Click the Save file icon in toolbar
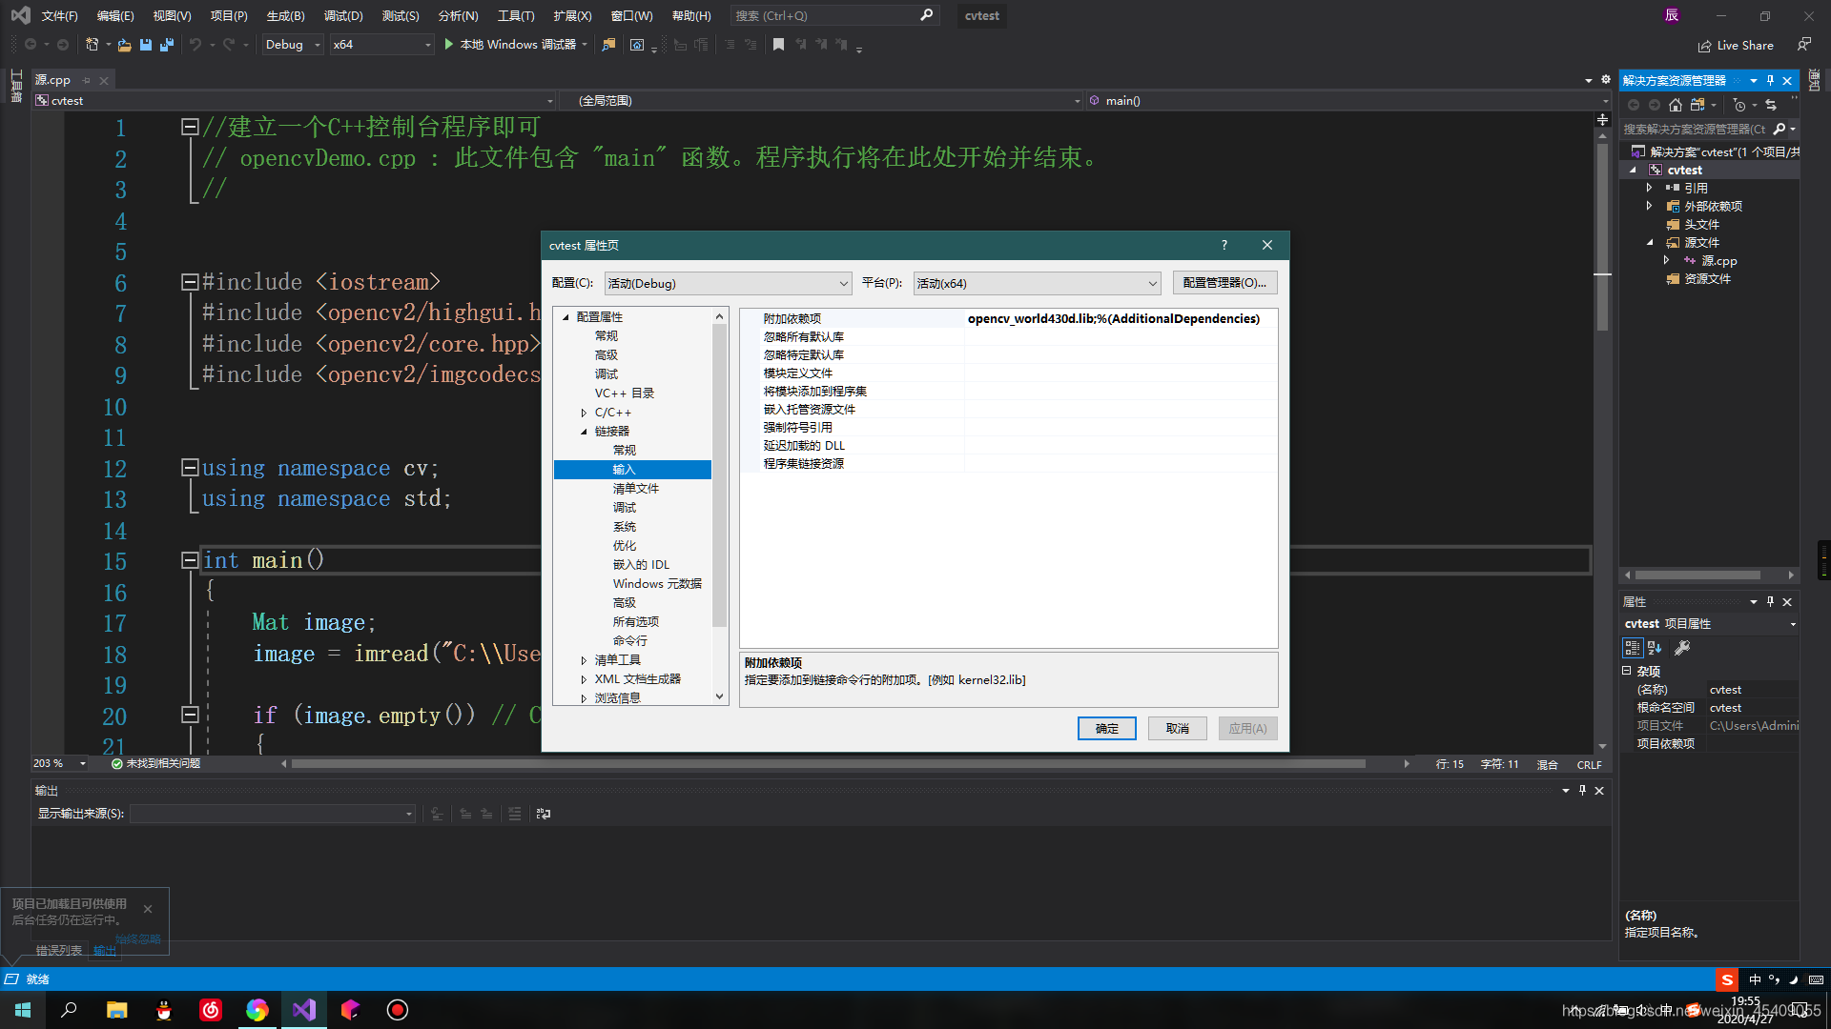The height and width of the screenshot is (1029, 1831). click(146, 45)
